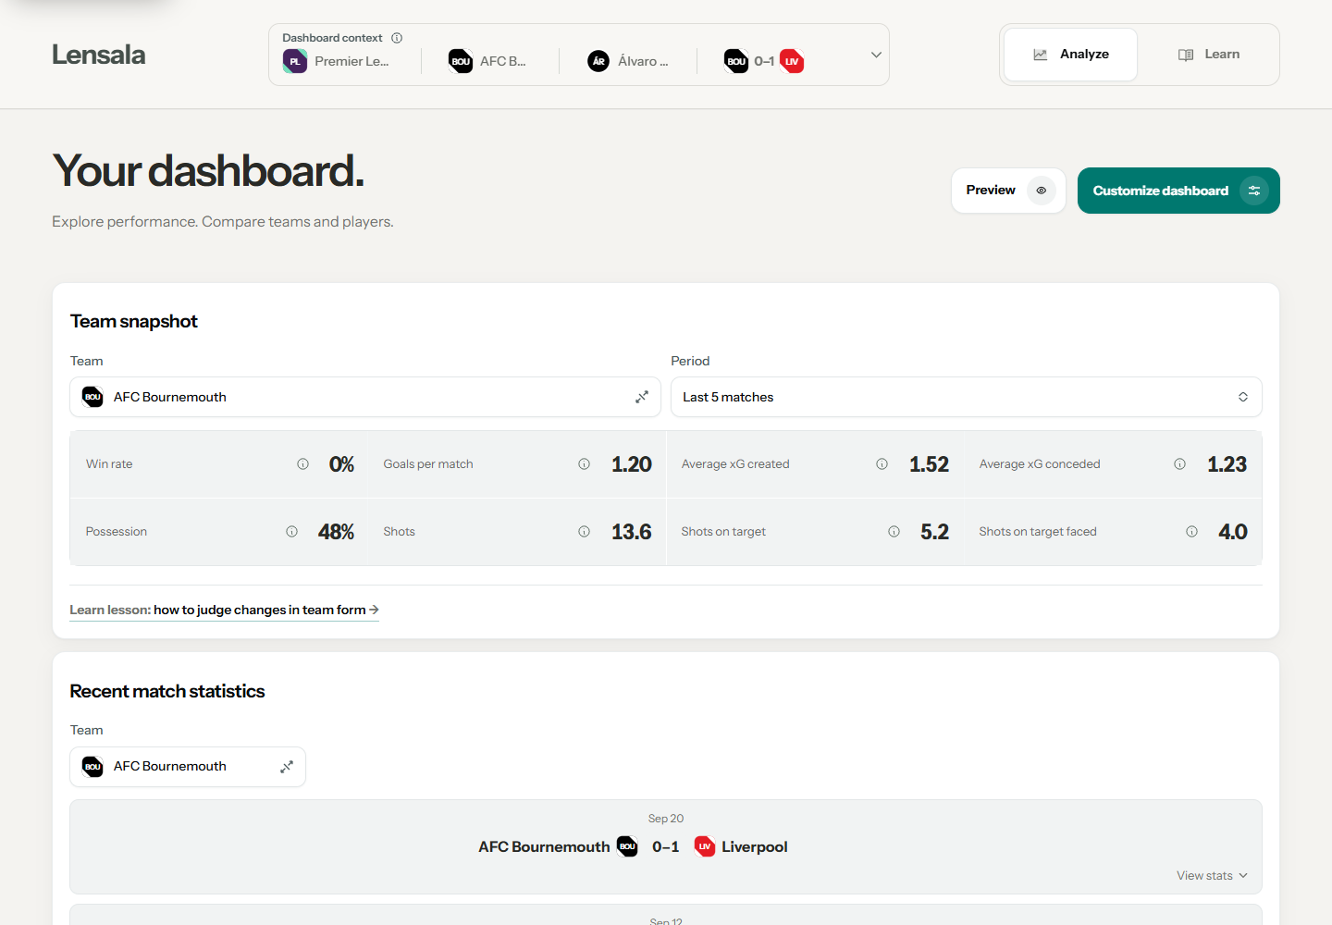The image size is (1332, 925).
Task: Switch to the Analyze tab
Action: pos(1071,55)
